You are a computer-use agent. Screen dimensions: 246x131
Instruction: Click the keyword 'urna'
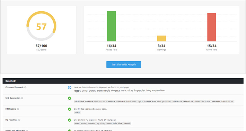[85, 91]
